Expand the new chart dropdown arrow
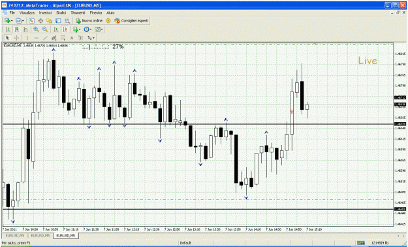Image resolution: width=408 pixels, height=247 pixels. point(12,21)
